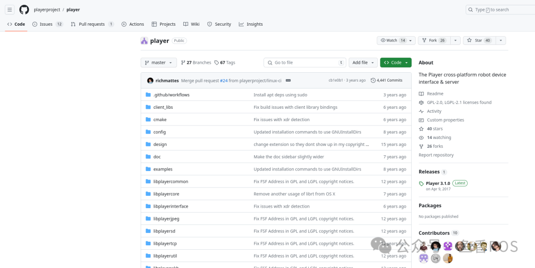Click the GitHub logo icon

[24, 10]
